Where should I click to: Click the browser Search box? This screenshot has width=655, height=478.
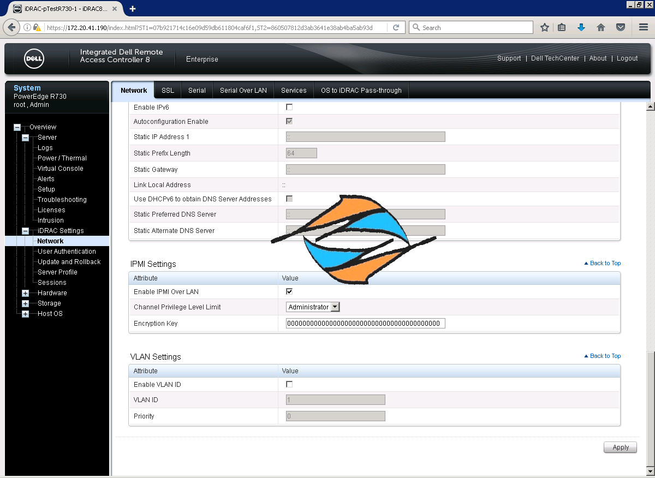471,27
